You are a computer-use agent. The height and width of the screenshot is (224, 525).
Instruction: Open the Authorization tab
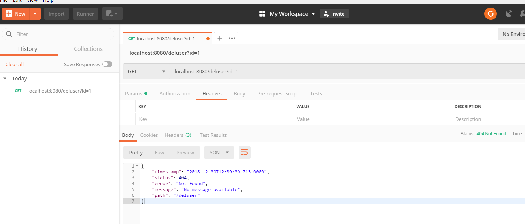175,93
